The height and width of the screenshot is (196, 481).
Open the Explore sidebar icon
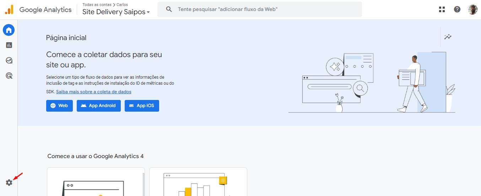(9, 60)
